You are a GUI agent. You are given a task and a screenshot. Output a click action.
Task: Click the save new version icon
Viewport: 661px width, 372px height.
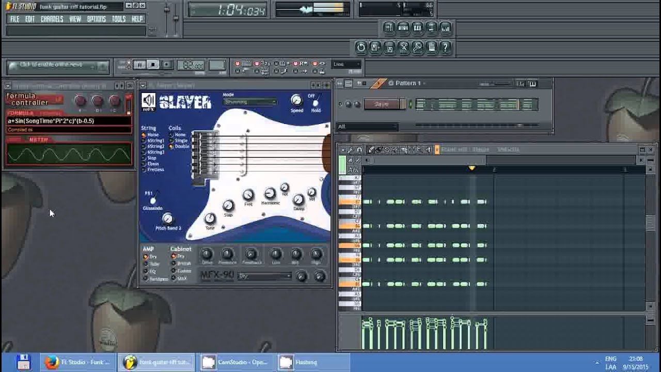click(x=375, y=48)
